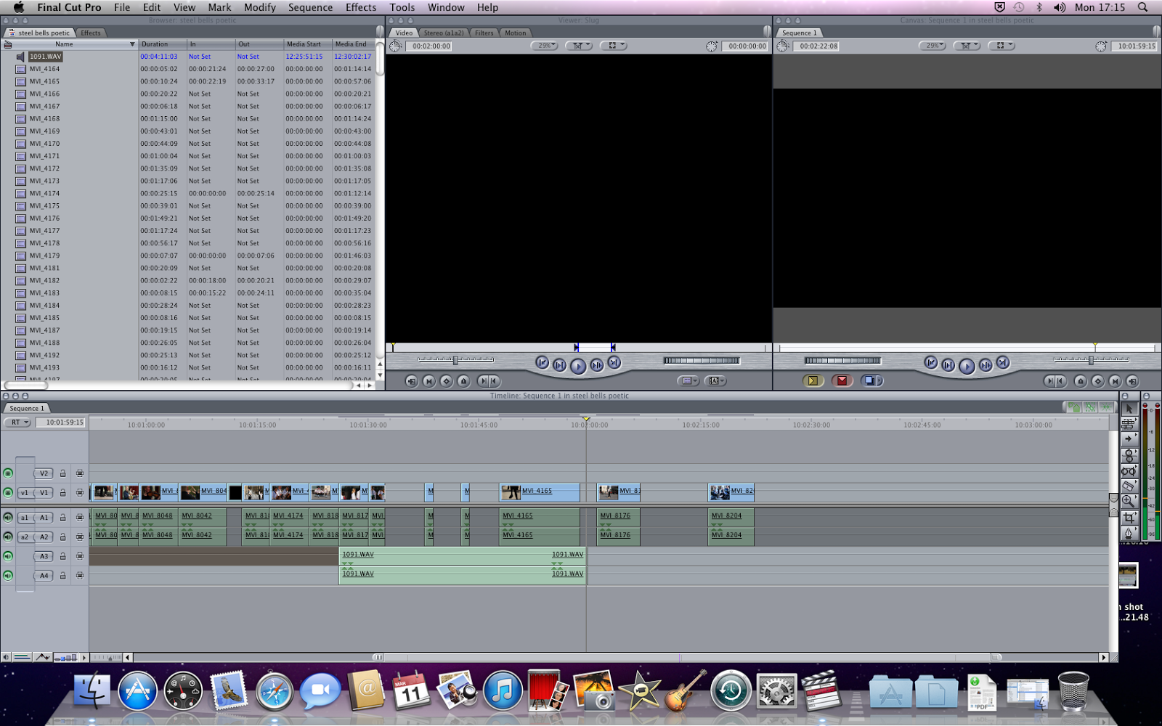Screen dimensions: 1162x726
Task: Select the Edit Selection tool
Action: click(1129, 424)
